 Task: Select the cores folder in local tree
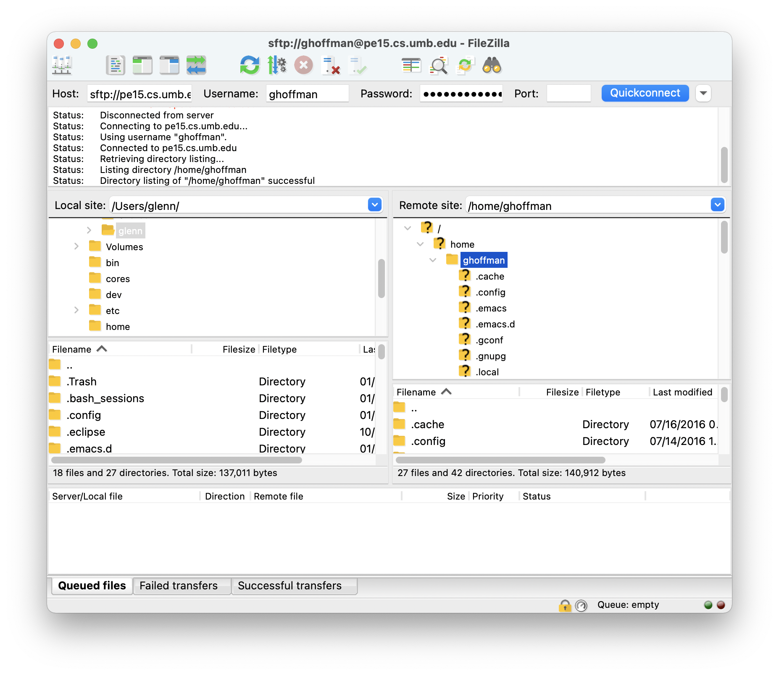click(118, 279)
